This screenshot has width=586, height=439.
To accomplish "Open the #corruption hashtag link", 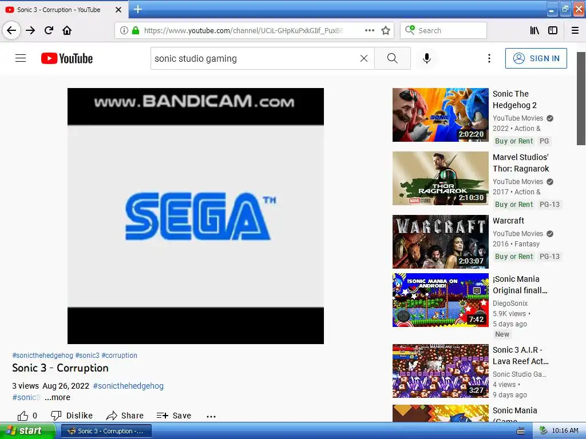I will (x=119, y=356).
